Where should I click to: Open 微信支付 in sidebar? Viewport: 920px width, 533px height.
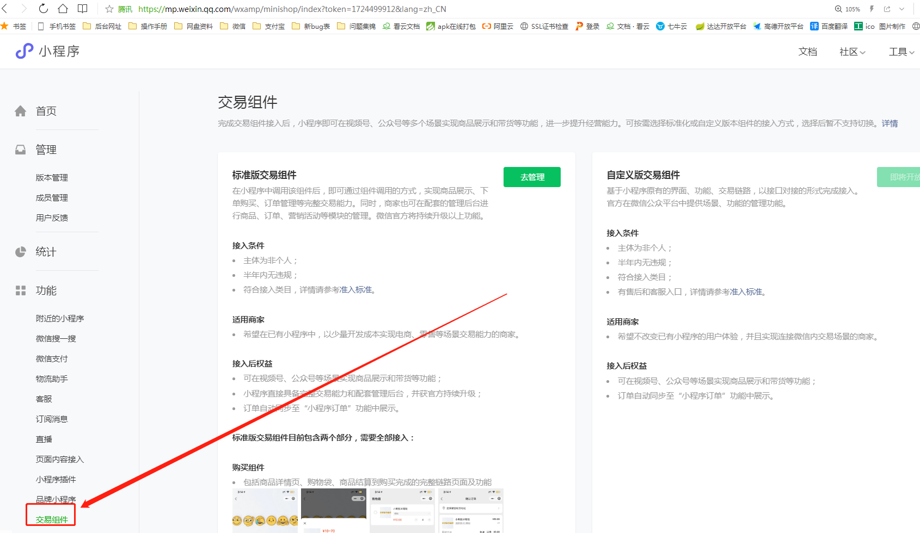(x=52, y=358)
